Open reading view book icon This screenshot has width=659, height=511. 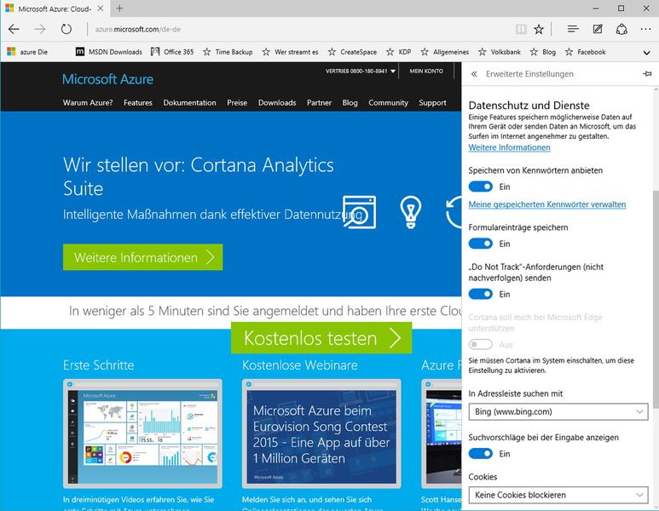(521, 29)
